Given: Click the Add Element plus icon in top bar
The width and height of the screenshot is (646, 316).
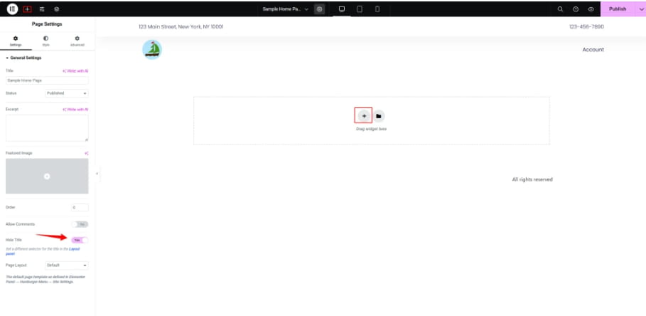Looking at the screenshot, I should click(x=27, y=9).
